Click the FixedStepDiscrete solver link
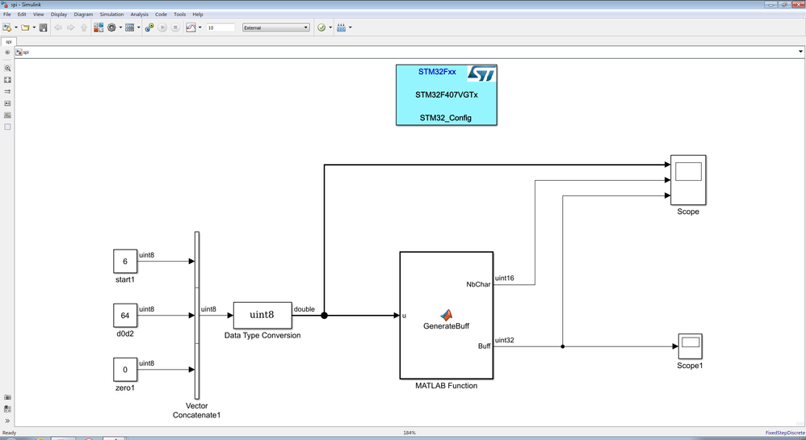Viewport: 806px width, 440px height. coord(785,433)
